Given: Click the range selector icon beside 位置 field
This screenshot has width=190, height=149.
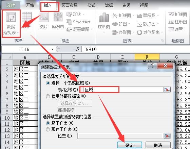Looking at the screenshot, I should point(167,136).
